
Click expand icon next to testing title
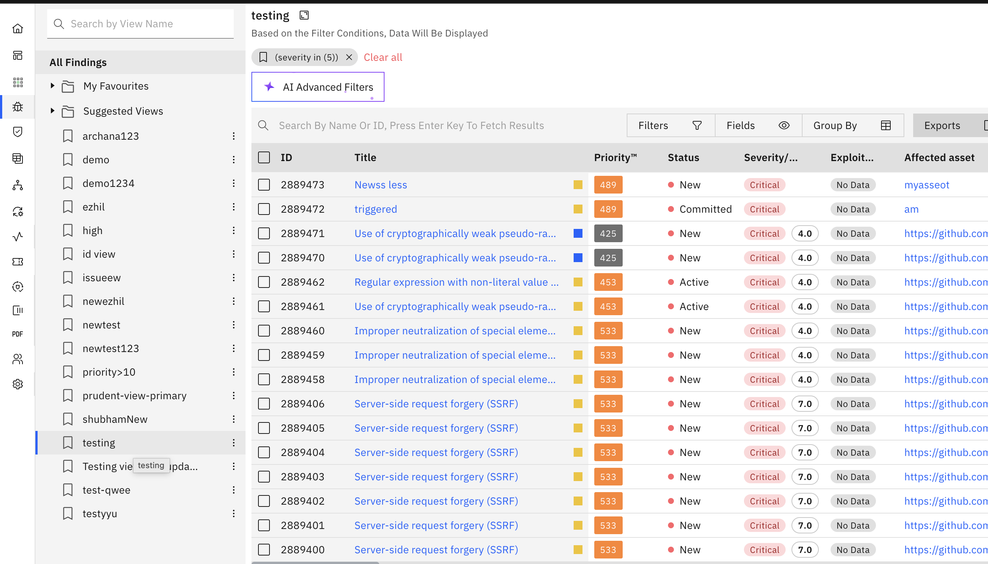[x=304, y=15]
